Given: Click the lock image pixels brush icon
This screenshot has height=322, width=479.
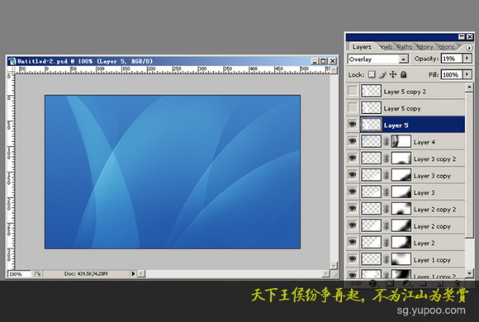Looking at the screenshot, I should (x=382, y=74).
